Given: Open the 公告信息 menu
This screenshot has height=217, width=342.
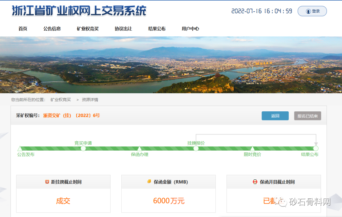Looking at the screenshot, I should pos(52,29).
